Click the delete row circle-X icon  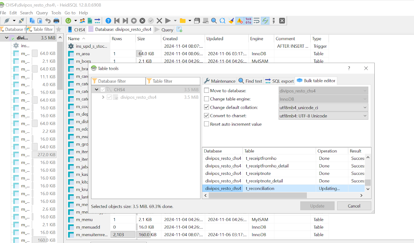coord(142,21)
